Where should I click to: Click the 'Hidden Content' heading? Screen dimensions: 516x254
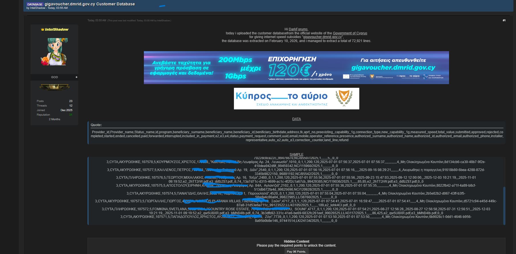pos(296,241)
